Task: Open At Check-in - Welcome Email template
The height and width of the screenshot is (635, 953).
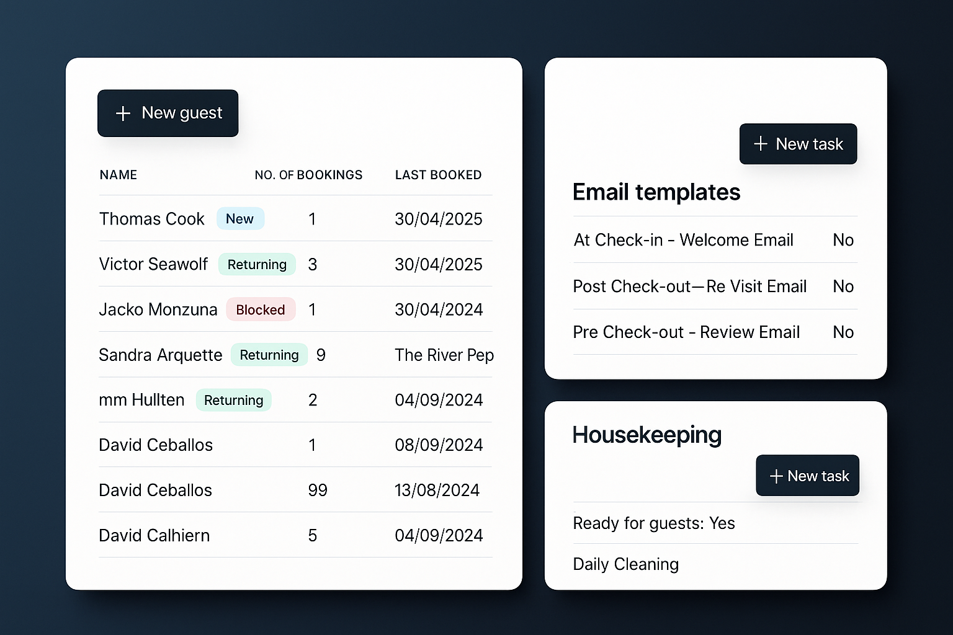Action: point(683,240)
